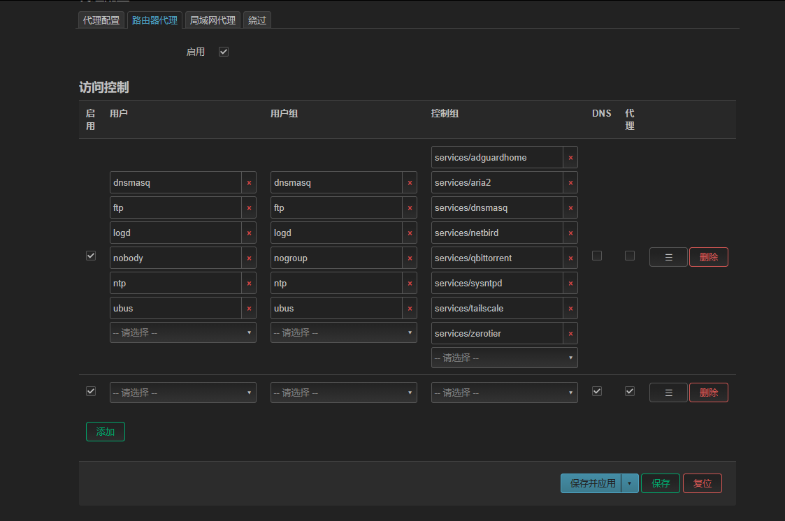Image resolution: width=785 pixels, height=521 pixels.
Task: Remove services/zerotier control group entry
Action: click(x=570, y=334)
